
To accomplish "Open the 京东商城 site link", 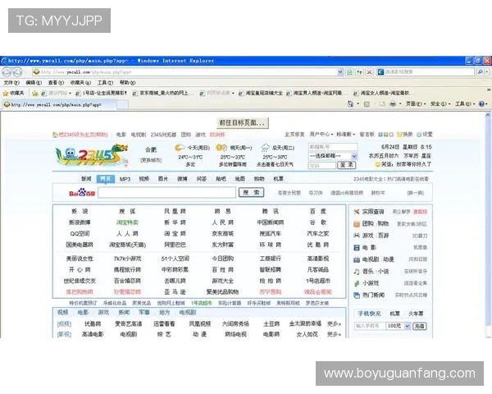I will (223, 233).
